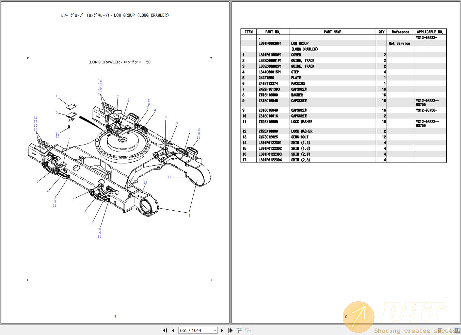Viewport: 461px width, 335px height.
Task: Click the (LONG CRAWLER) part name line
Action: coord(304,49)
